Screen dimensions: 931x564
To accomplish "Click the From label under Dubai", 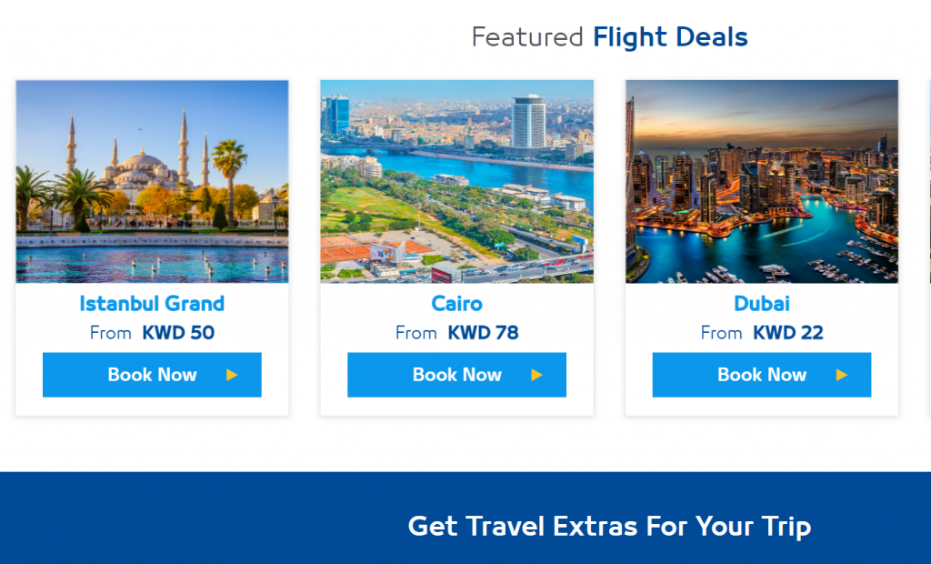I will (721, 333).
